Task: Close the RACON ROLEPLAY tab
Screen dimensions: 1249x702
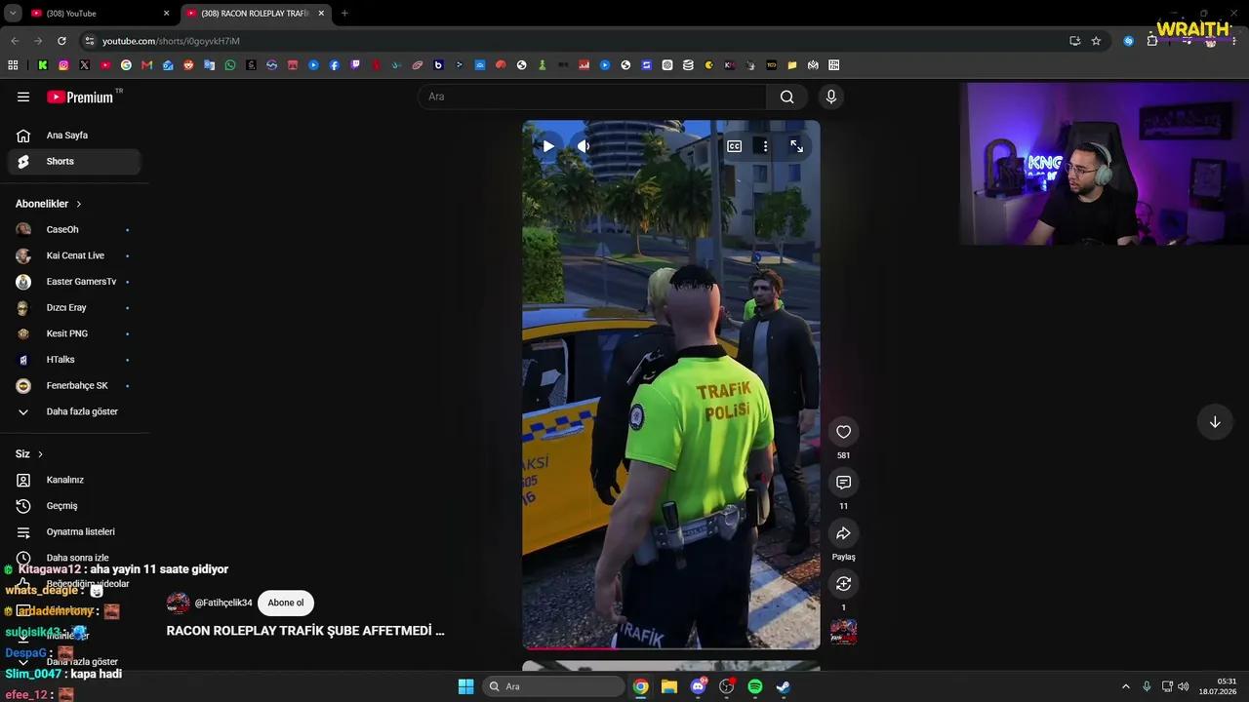Action: click(321, 14)
